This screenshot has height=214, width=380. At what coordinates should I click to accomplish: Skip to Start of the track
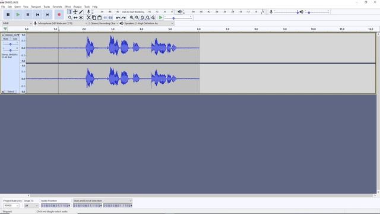pos(38,15)
